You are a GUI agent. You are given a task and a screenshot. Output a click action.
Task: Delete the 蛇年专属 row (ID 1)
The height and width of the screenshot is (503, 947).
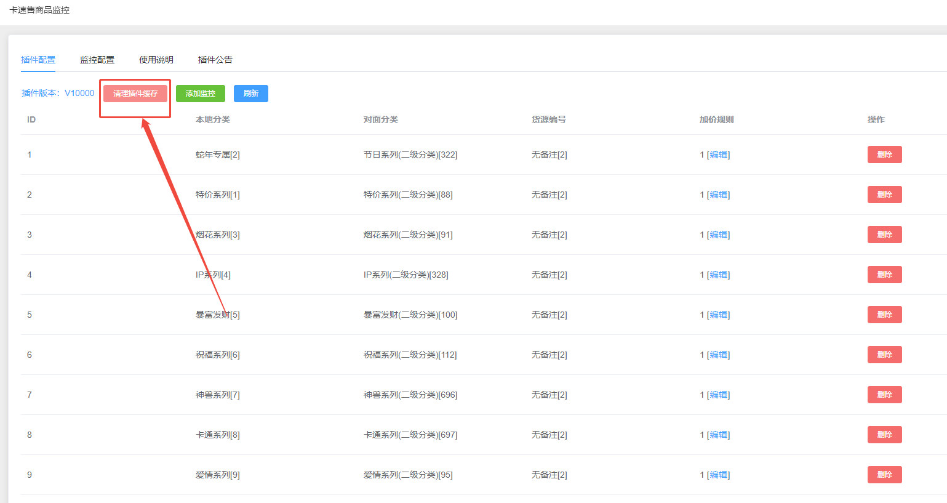[884, 155]
